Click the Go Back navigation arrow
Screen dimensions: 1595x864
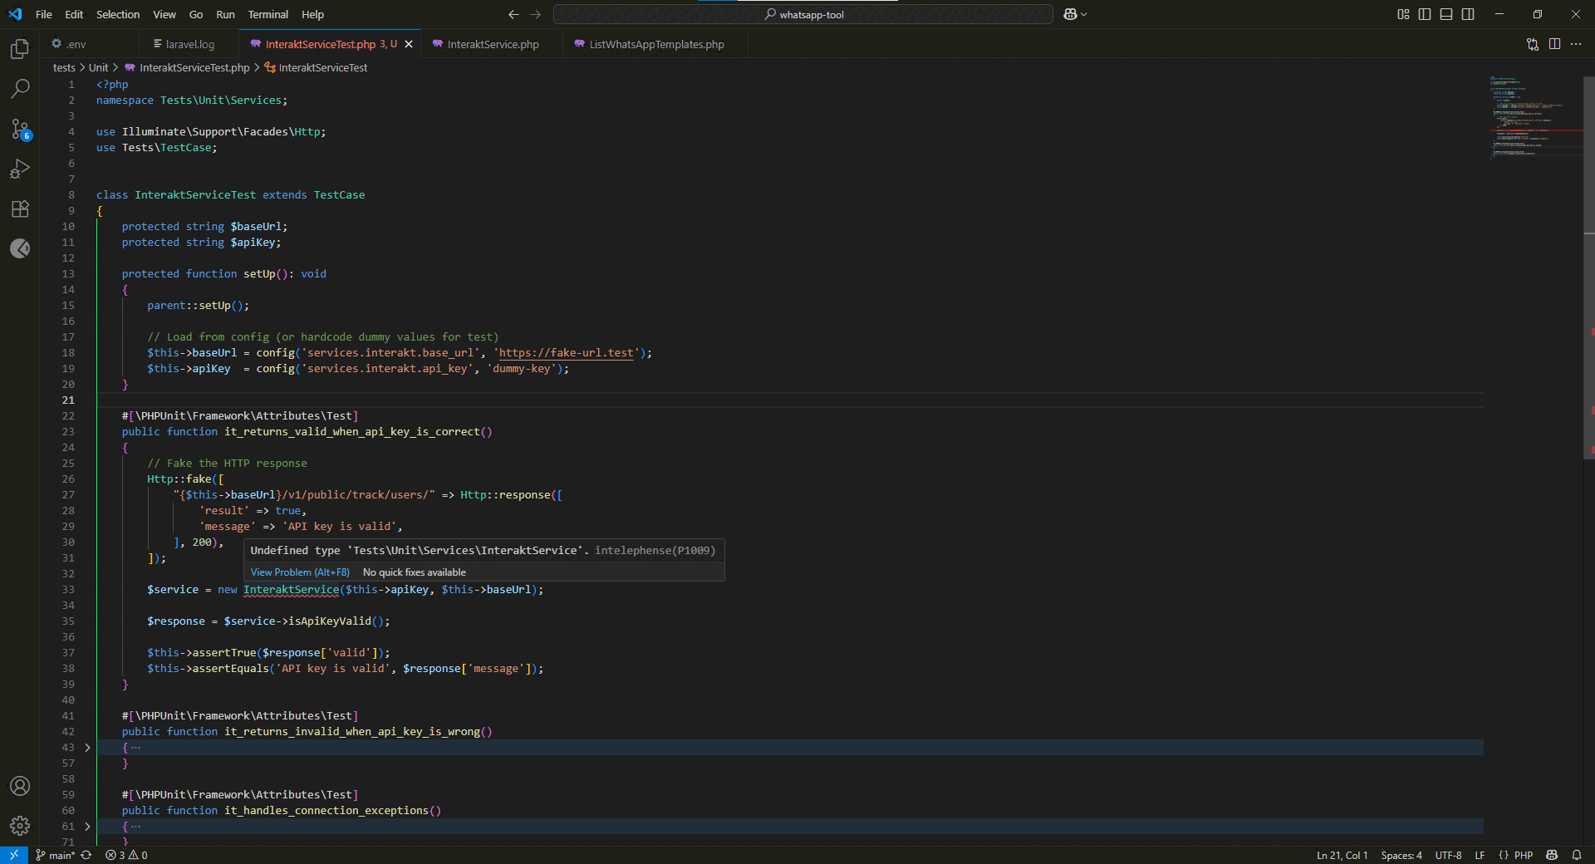pyautogui.click(x=513, y=14)
